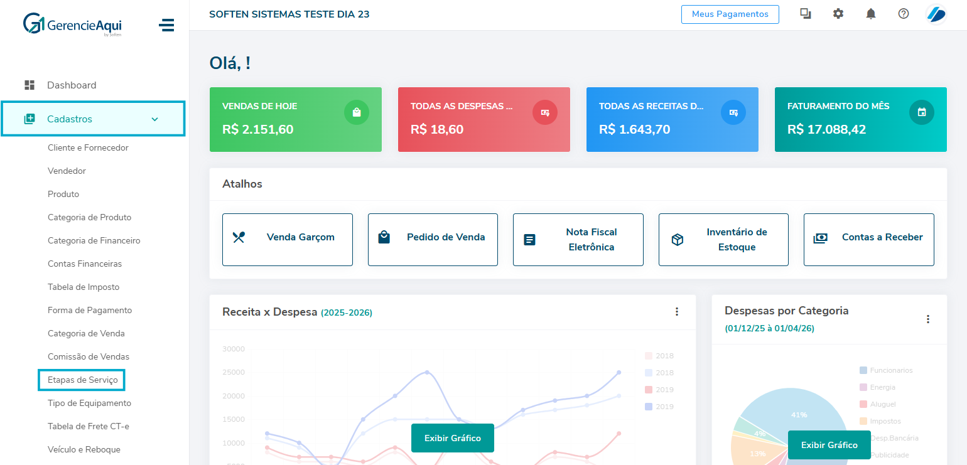Click the GerencieAqui logo
This screenshot has height=465, width=967.
[72, 25]
